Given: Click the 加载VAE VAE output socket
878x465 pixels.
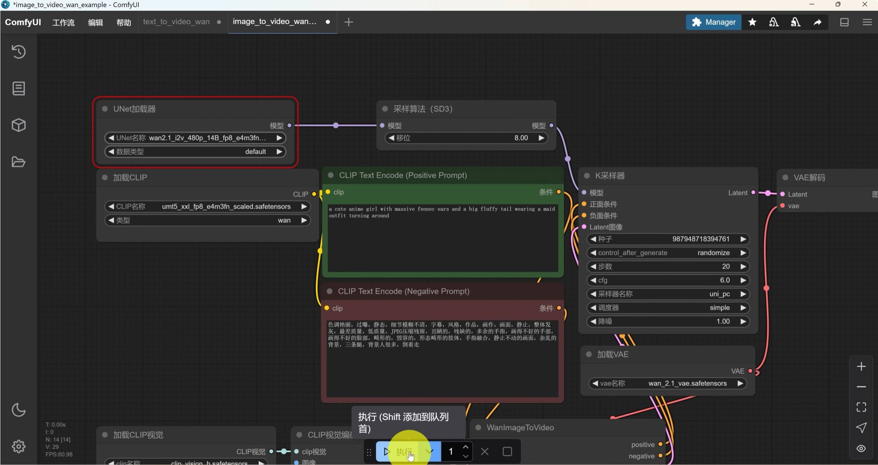Looking at the screenshot, I should [750, 371].
